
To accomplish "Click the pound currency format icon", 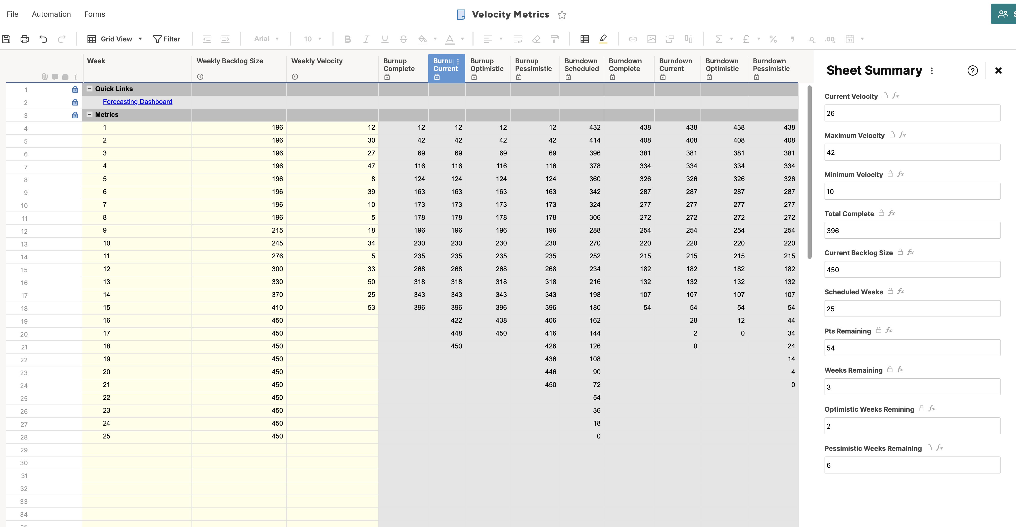I will pos(746,39).
